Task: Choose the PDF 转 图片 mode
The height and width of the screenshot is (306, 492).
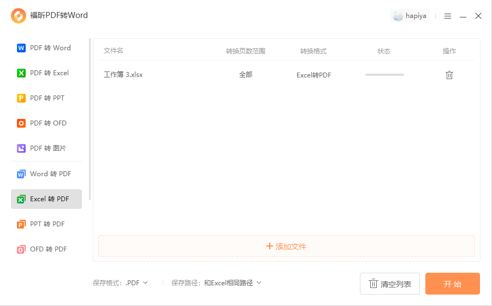Action: point(46,148)
